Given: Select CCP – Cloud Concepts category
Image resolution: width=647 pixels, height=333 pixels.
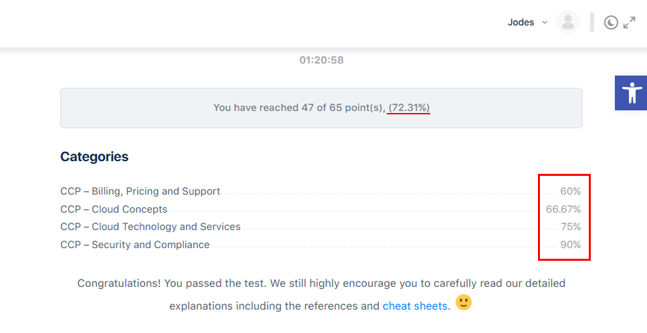Looking at the screenshot, I should (114, 209).
